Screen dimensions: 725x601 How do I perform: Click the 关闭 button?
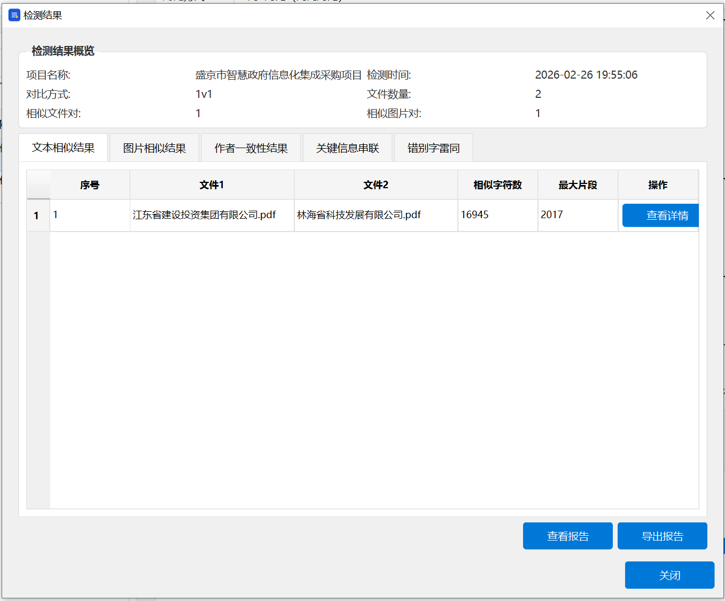click(x=669, y=575)
